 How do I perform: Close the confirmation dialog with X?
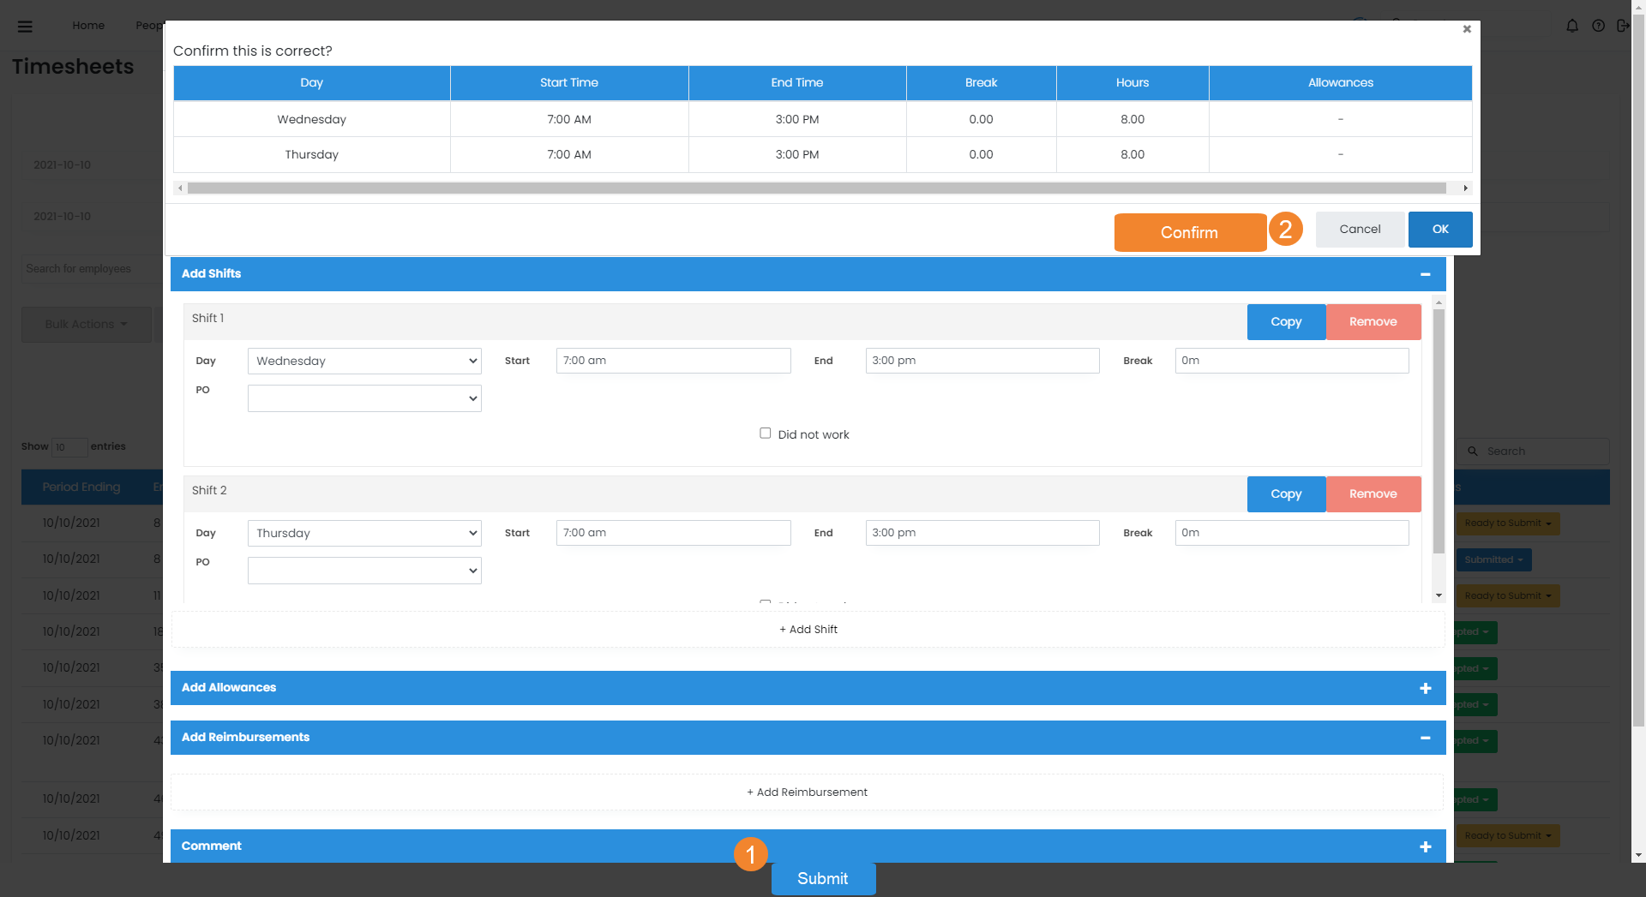tap(1467, 29)
